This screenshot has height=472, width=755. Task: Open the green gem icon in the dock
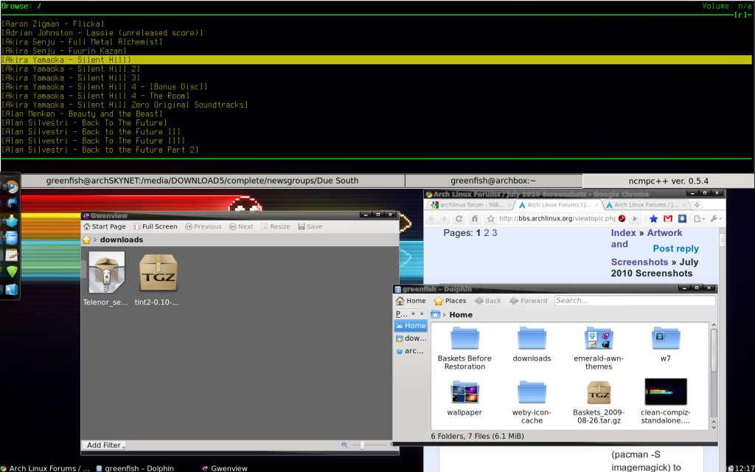point(12,271)
